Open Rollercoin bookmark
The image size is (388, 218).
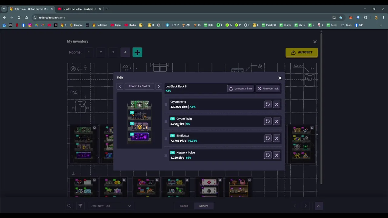[100, 25]
